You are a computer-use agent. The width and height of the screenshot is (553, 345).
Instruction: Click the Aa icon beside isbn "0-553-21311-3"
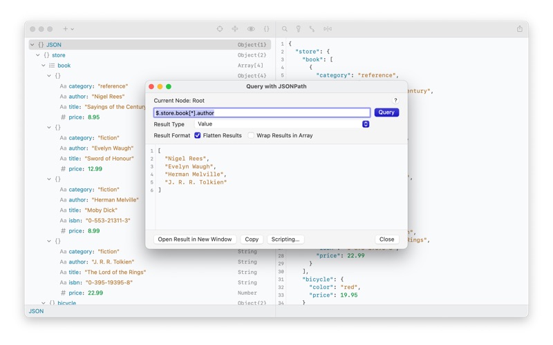(63, 221)
